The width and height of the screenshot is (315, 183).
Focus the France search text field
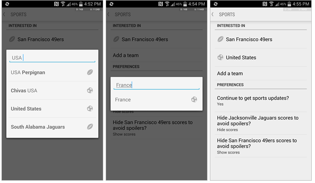(x=156, y=85)
